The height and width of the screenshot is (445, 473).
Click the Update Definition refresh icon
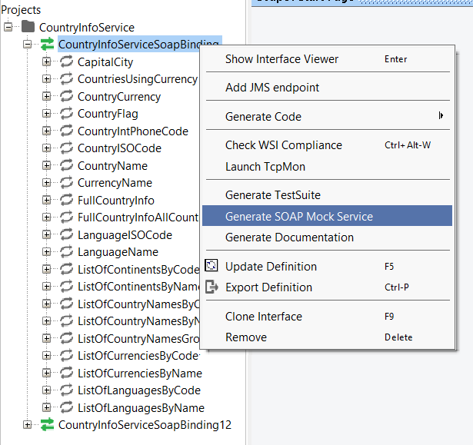point(212,266)
